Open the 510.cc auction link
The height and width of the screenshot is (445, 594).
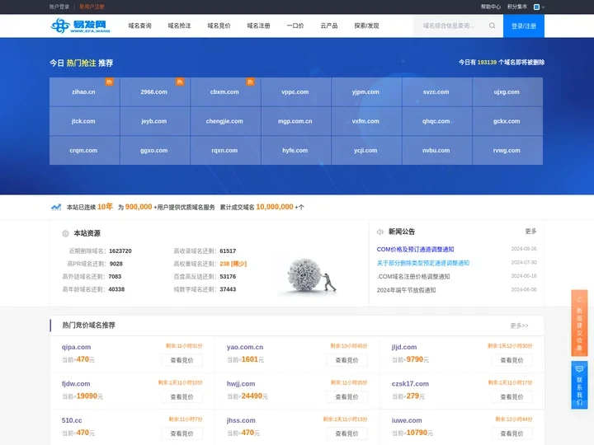click(72, 420)
